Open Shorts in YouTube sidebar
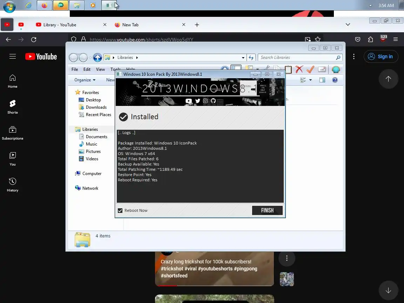Screen dimensions: 404x303 (x=13, y=107)
